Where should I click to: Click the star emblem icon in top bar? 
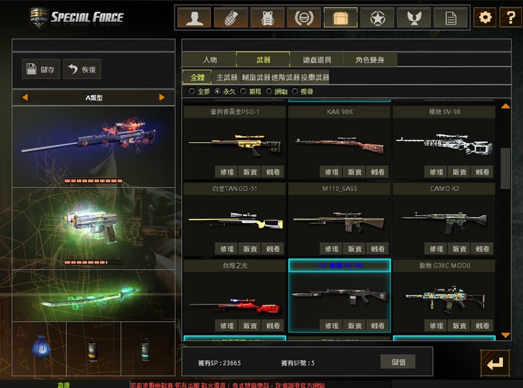point(377,18)
